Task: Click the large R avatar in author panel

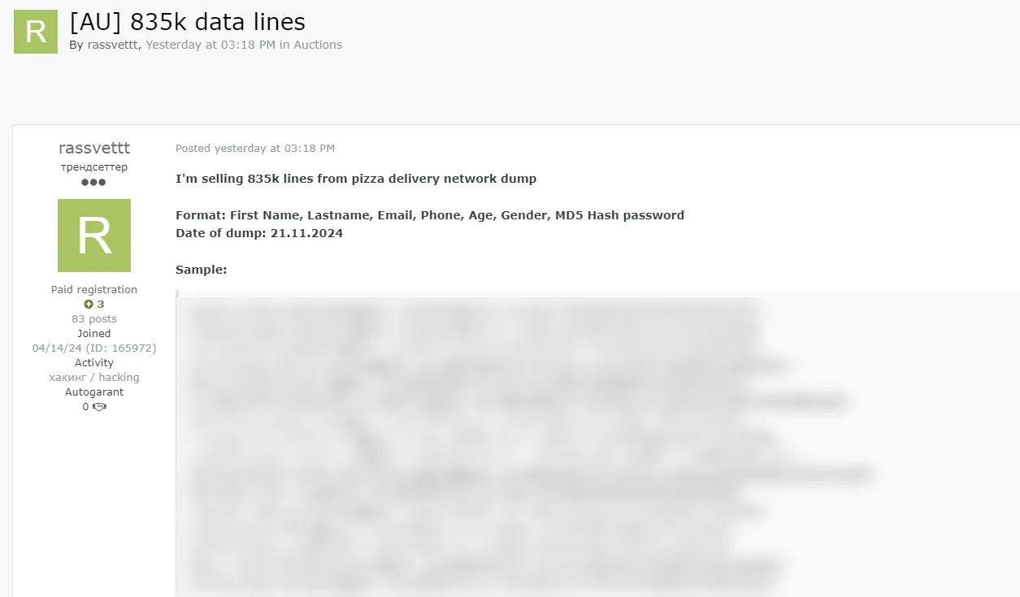Action: coord(94,236)
